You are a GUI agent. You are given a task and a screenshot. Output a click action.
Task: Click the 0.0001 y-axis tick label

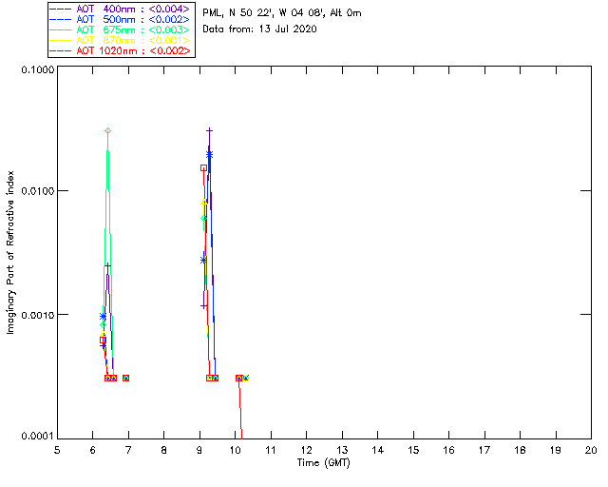pyautogui.click(x=37, y=437)
